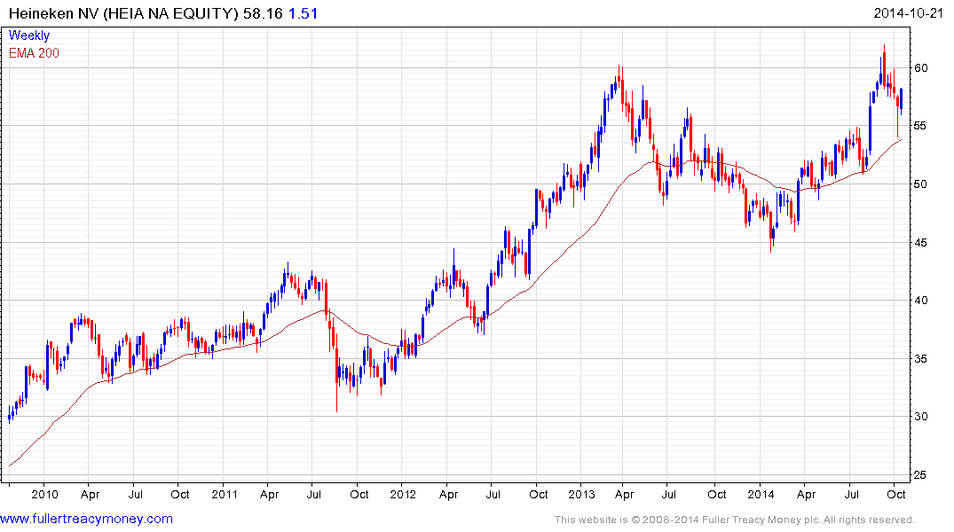Click the 2014-10-21 date label
The height and width of the screenshot is (532, 954).
pyautogui.click(x=908, y=12)
